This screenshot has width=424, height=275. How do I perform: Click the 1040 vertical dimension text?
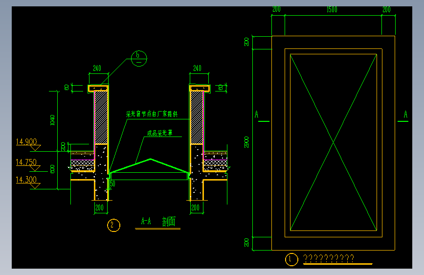click(52, 120)
